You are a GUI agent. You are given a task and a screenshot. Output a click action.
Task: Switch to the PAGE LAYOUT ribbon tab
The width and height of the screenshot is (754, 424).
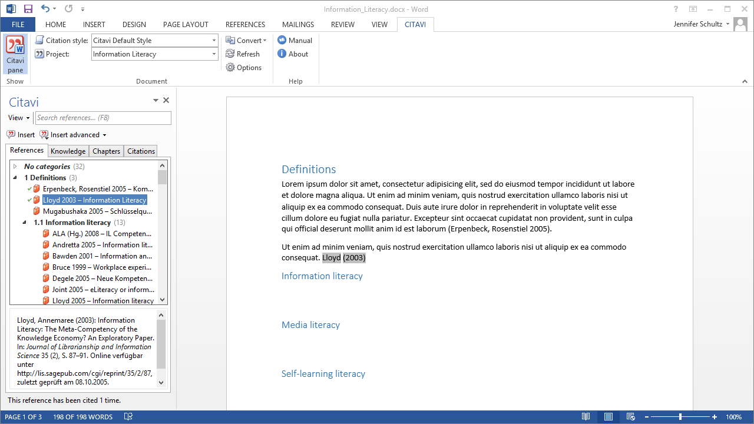[x=186, y=24]
